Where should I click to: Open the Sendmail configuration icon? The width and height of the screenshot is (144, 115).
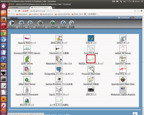pos(91,79)
